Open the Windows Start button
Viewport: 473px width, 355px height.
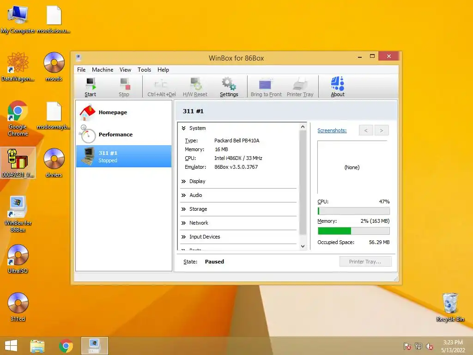(11, 346)
